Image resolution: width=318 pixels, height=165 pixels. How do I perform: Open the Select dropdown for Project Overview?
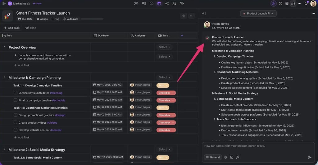pyautogui.click(x=164, y=47)
